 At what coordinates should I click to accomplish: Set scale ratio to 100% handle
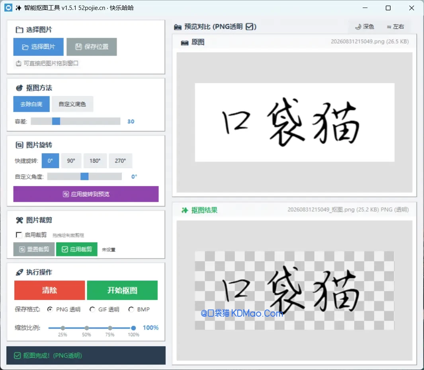[134, 328]
